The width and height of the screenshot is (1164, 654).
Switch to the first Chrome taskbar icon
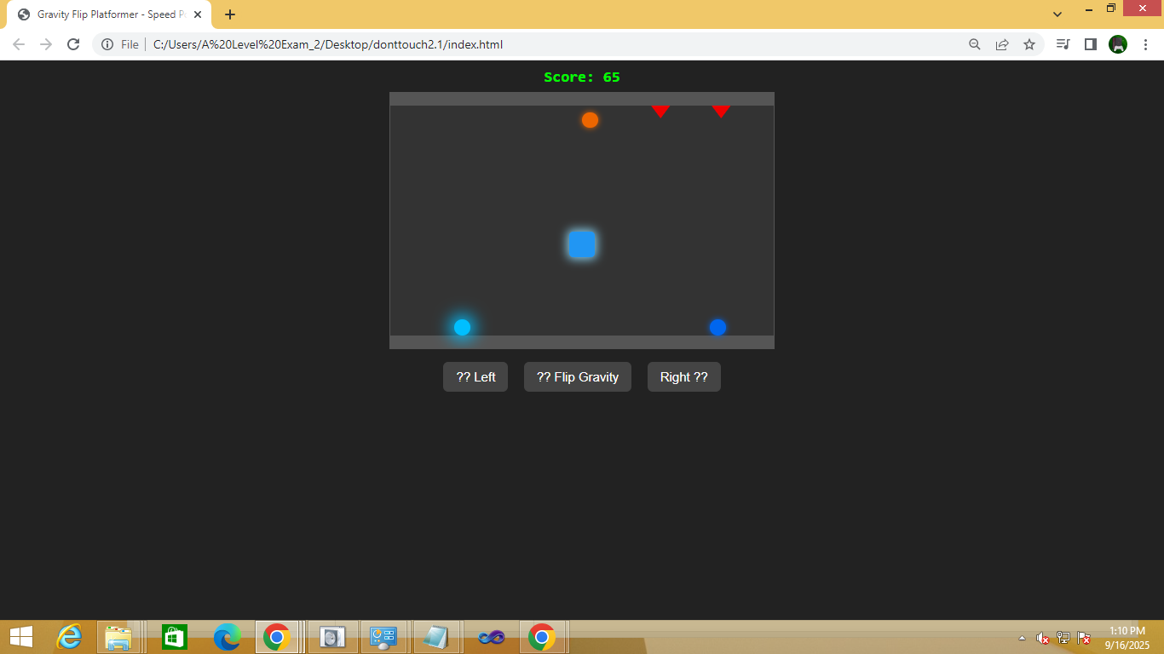276,636
